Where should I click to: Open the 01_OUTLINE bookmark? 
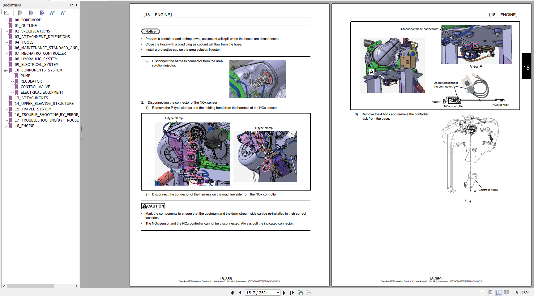click(x=26, y=26)
